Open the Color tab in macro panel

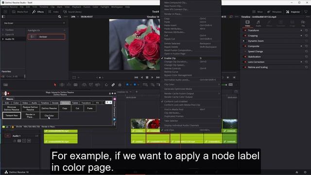click(16, 103)
